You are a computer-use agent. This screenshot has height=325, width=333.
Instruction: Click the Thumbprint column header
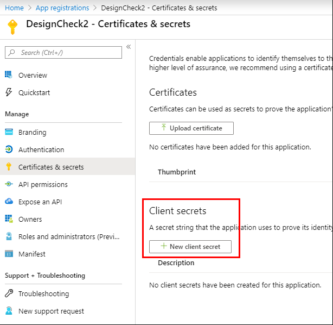pos(177,172)
